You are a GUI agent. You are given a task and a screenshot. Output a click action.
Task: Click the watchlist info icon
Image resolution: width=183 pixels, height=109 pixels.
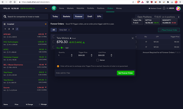(17, 29)
